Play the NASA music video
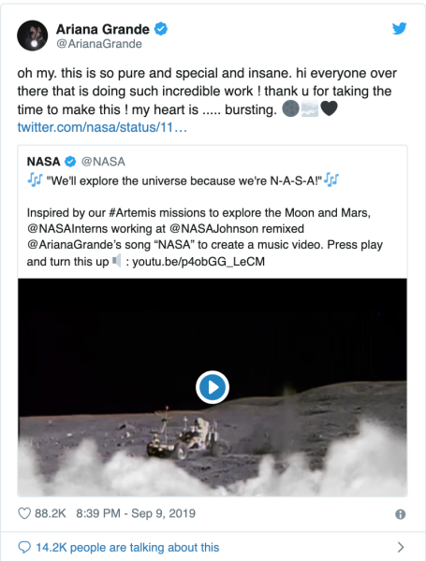This screenshot has width=426, height=561. coord(213,387)
